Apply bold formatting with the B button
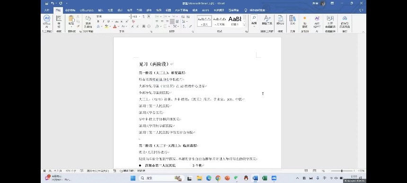Screen dimensions: 407x183 point(98,21)
